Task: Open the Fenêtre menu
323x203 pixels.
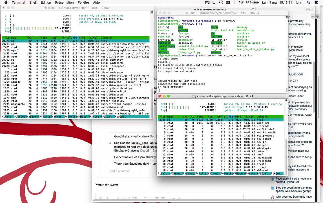Action: 83,3
